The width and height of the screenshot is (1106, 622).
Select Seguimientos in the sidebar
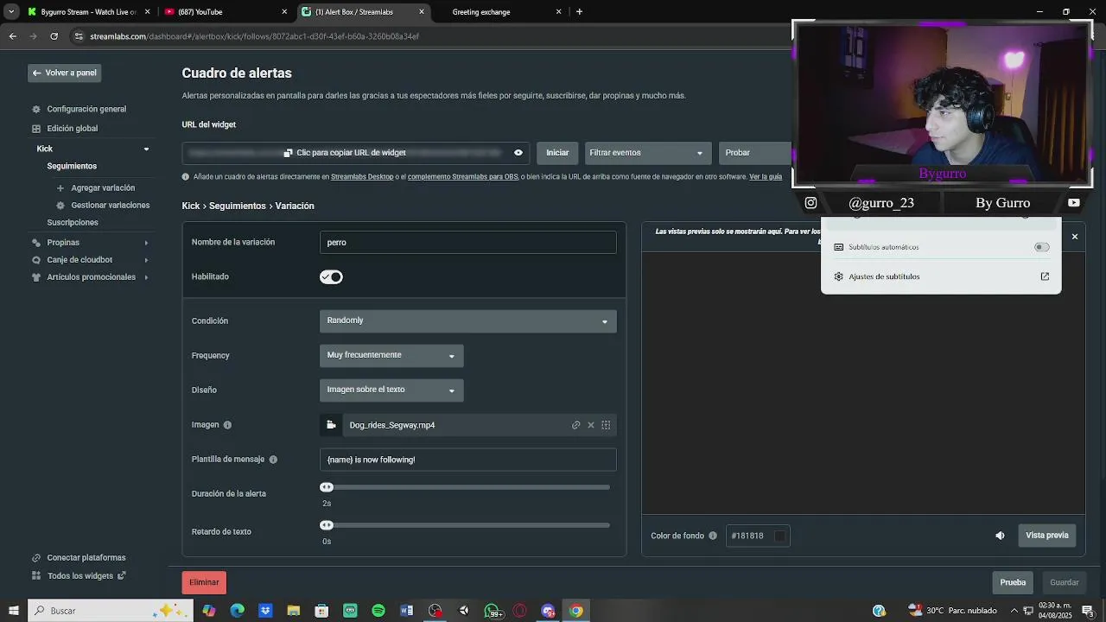72,166
